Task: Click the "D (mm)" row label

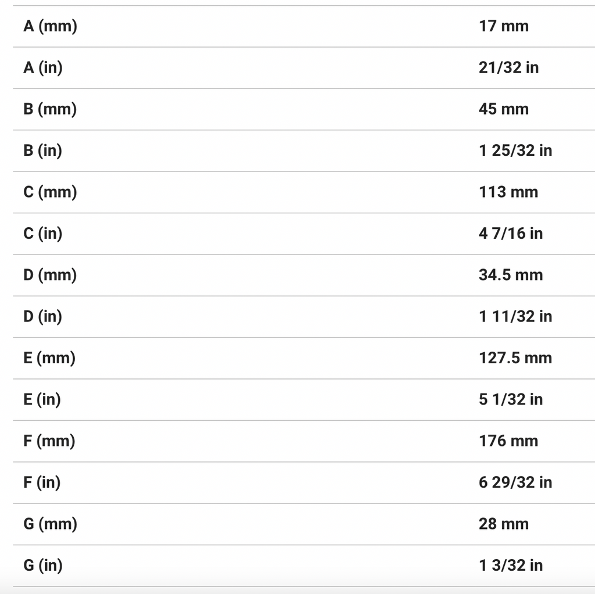Action: [x=50, y=275]
